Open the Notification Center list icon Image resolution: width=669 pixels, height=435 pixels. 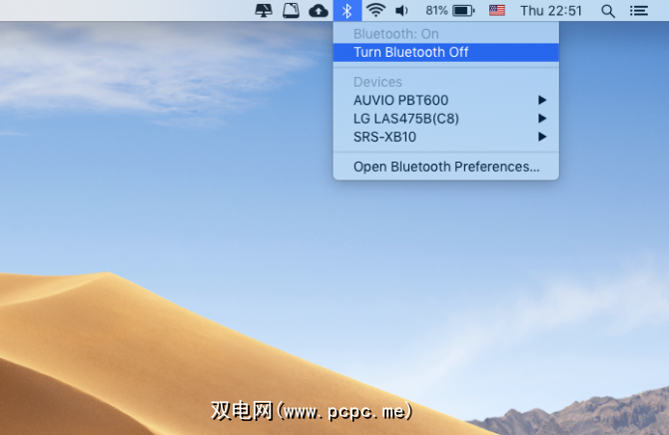click(639, 11)
